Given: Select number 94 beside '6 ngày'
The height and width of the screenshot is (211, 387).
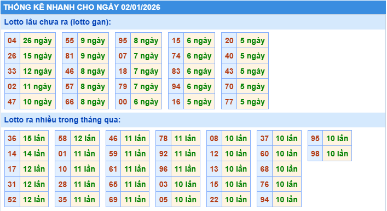Looking at the screenshot, I should (176, 86).
